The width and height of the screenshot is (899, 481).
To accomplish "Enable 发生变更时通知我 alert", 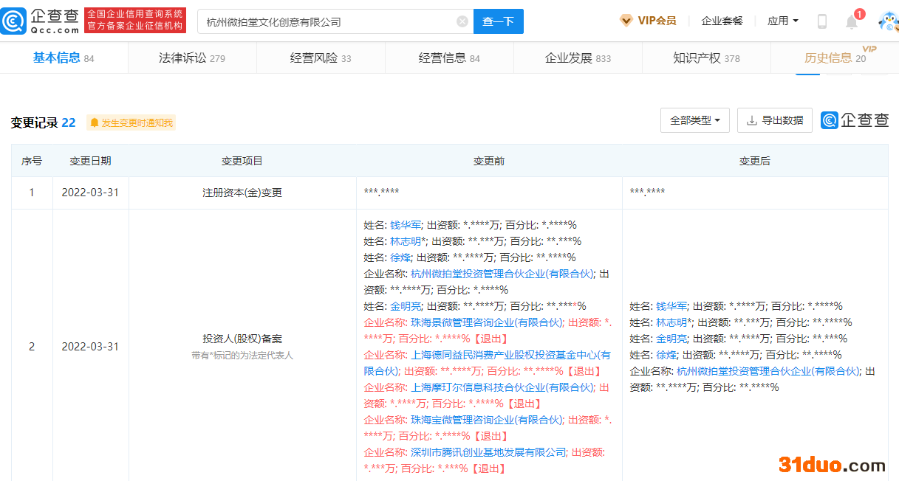I will point(131,123).
